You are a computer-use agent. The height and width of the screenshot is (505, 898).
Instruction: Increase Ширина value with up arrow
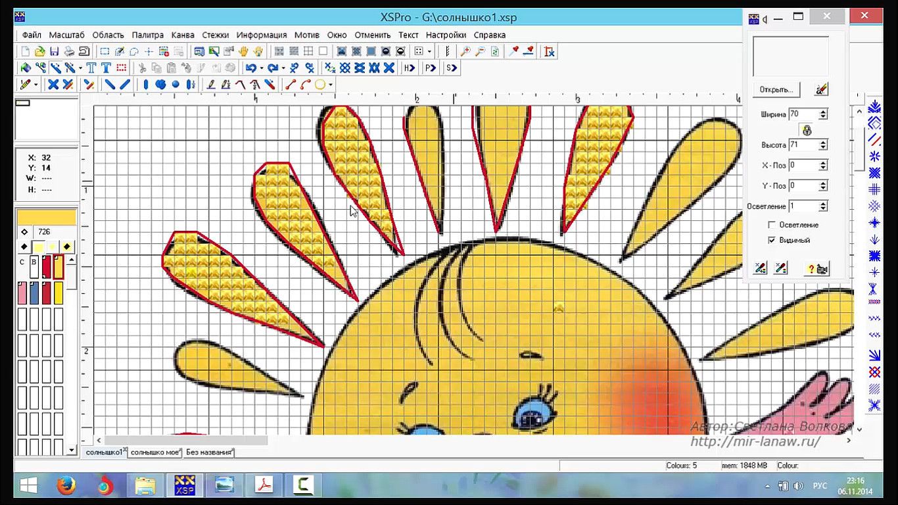(823, 112)
